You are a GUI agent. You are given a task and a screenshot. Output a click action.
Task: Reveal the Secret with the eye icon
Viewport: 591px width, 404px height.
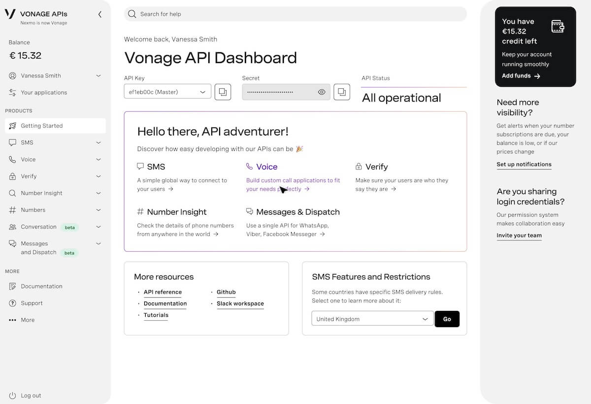coord(322,92)
